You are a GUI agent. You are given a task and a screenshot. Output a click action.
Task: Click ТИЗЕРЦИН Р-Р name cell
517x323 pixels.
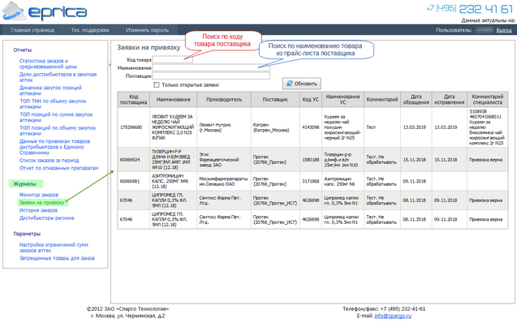pyautogui.click(x=173, y=160)
